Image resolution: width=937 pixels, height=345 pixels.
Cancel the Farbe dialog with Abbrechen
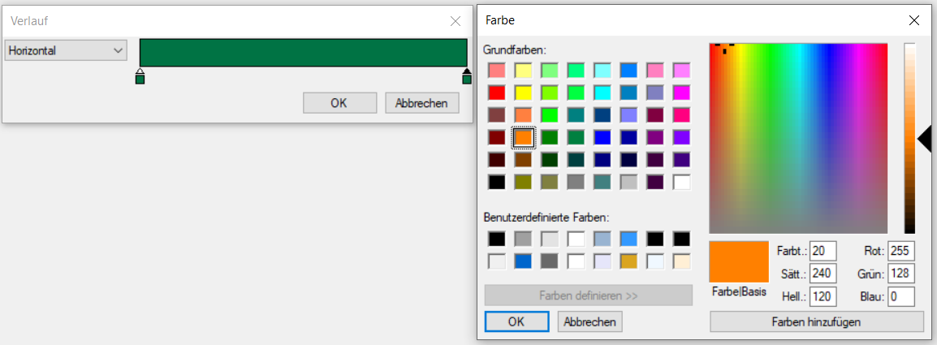click(x=589, y=321)
